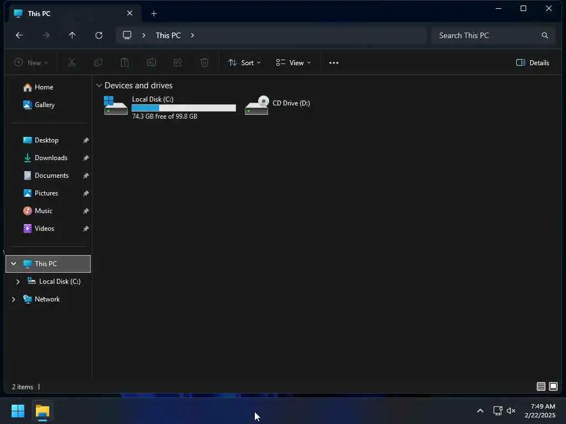This screenshot has width=566, height=424.
Task: Open the See more ellipsis menu
Action: (334, 63)
